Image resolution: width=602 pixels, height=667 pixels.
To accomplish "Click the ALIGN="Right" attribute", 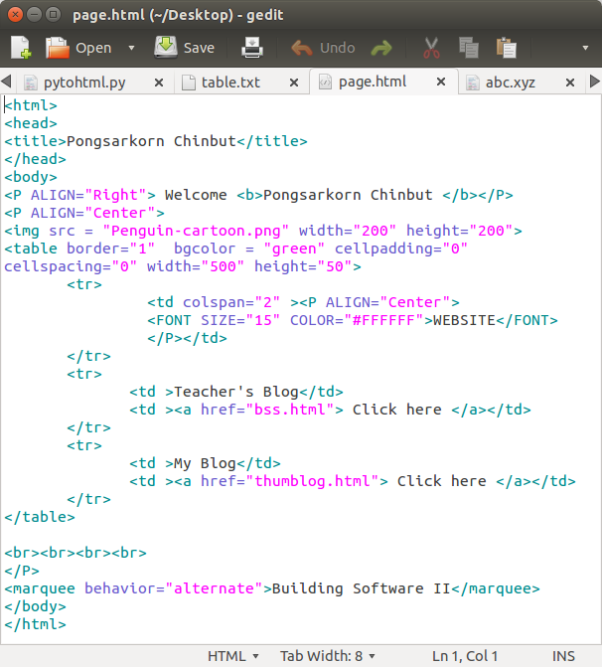I will click(x=88, y=195).
